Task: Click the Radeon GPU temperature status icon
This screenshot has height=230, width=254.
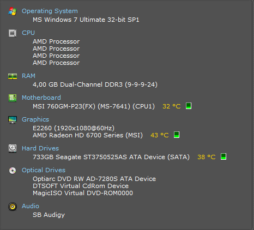Action: tap(177, 135)
